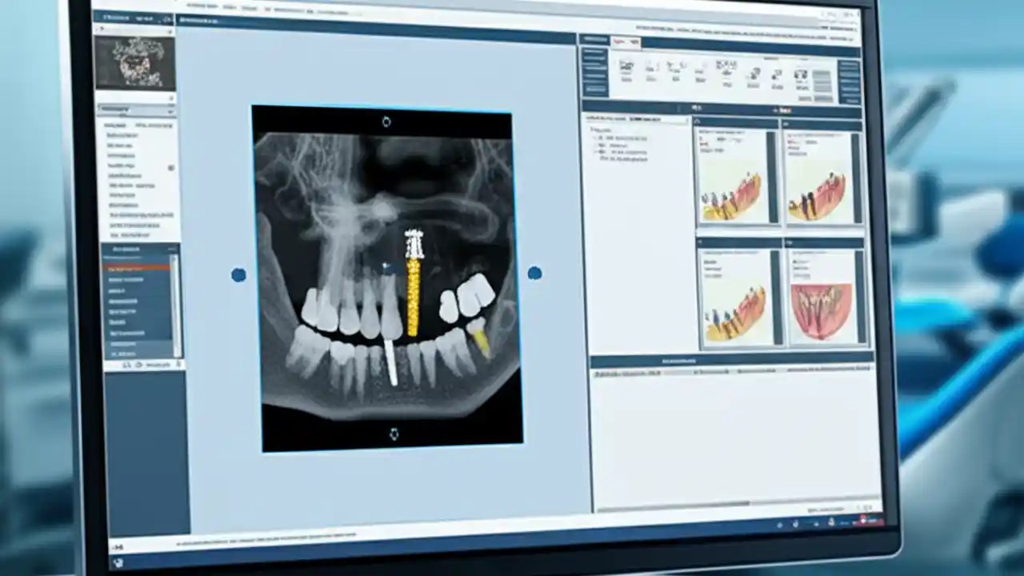
Task: Enable the highlighted entry in the dark workflow panel
Action: point(134,268)
